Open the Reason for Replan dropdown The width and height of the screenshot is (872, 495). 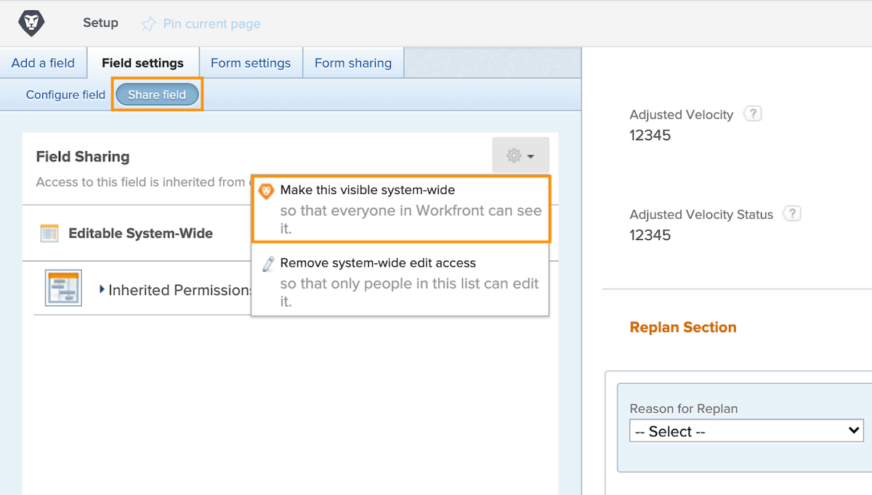click(746, 430)
